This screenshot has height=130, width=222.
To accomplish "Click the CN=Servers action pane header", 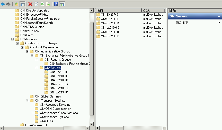I will [x=195, y=16].
